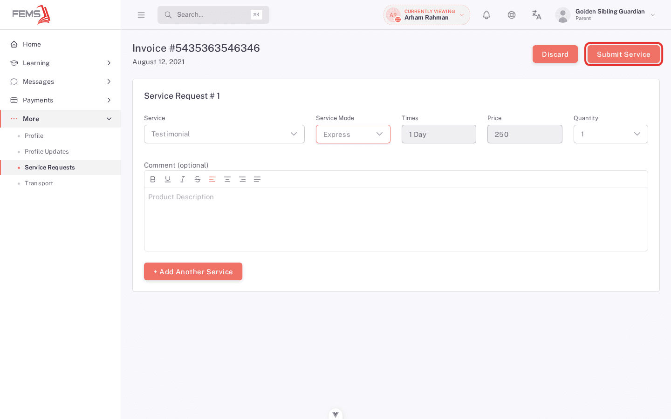The width and height of the screenshot is (671, 419).
Task: Click the date August 12, 2021
Action: (x=158, y=62)
